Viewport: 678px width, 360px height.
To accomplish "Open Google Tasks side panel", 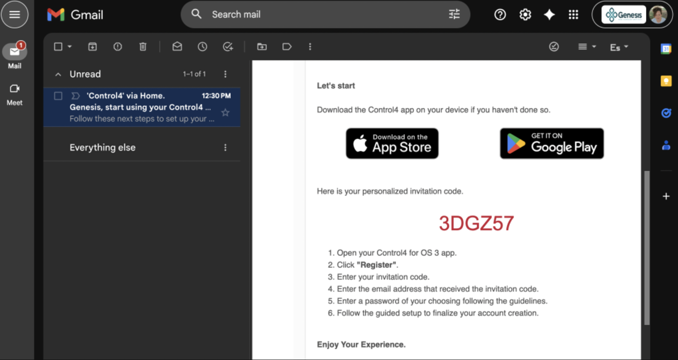I will coord(666,113).
